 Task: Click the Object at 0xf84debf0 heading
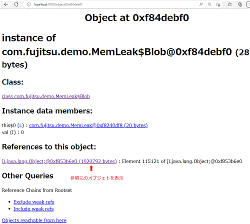click(x=137, y=17)
